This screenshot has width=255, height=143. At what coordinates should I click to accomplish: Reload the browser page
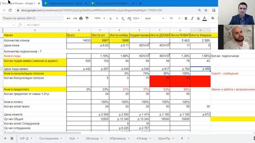10,10
